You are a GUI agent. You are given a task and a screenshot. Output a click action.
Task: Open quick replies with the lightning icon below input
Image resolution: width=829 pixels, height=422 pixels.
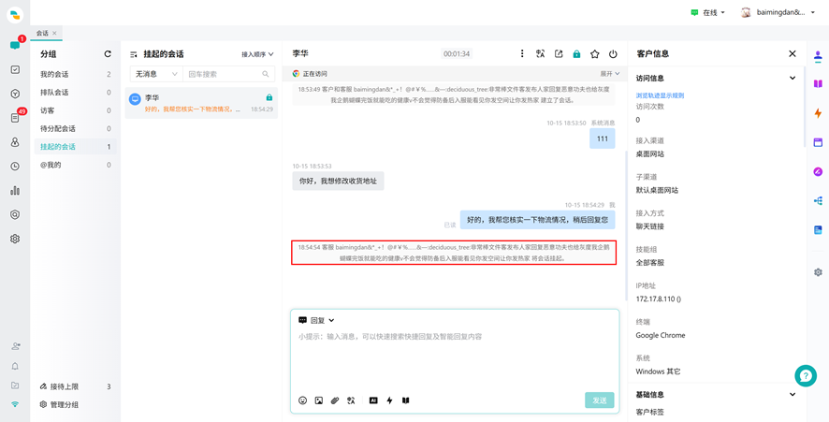pos(389,400)
